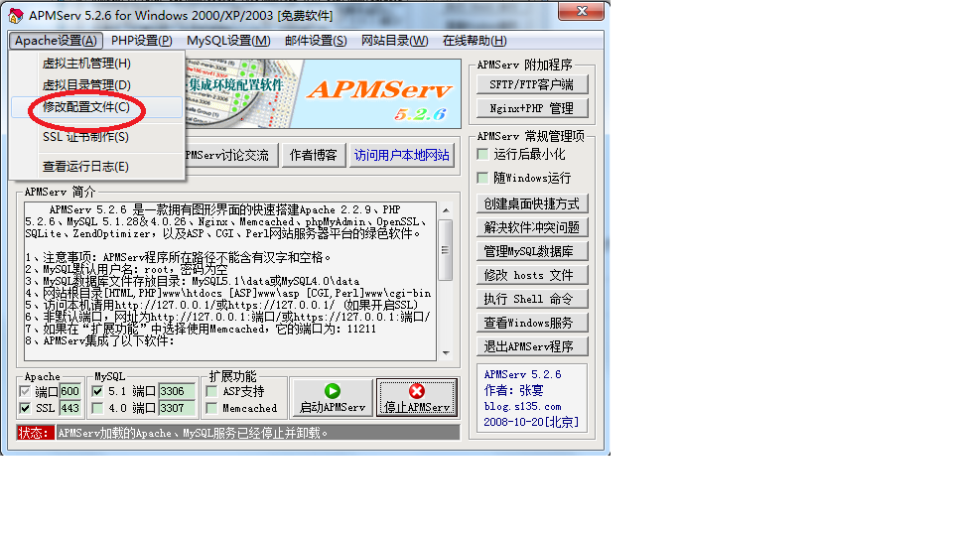Click the 修改 hosts 文件 button
This screenshot has height=536, width=953.
pyautogui.click(x=532, y=275)
